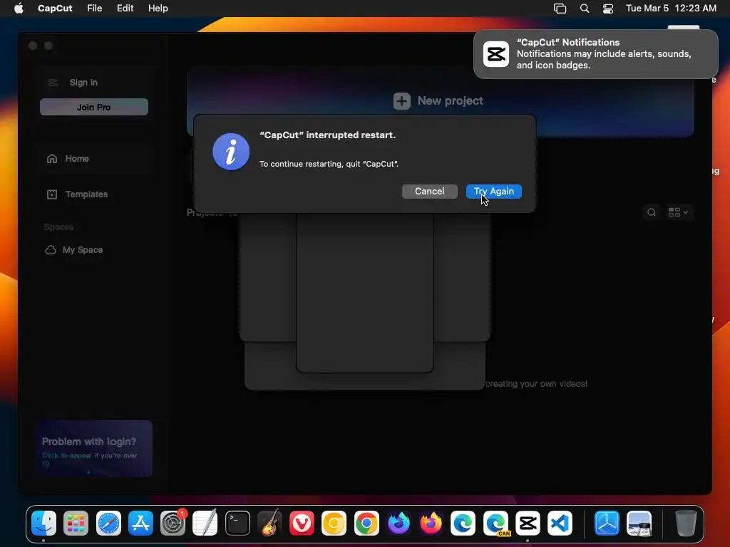Open System Settings from the Dock

coord(173,523)
